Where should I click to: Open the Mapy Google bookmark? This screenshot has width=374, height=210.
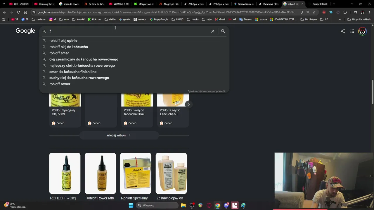159,19
